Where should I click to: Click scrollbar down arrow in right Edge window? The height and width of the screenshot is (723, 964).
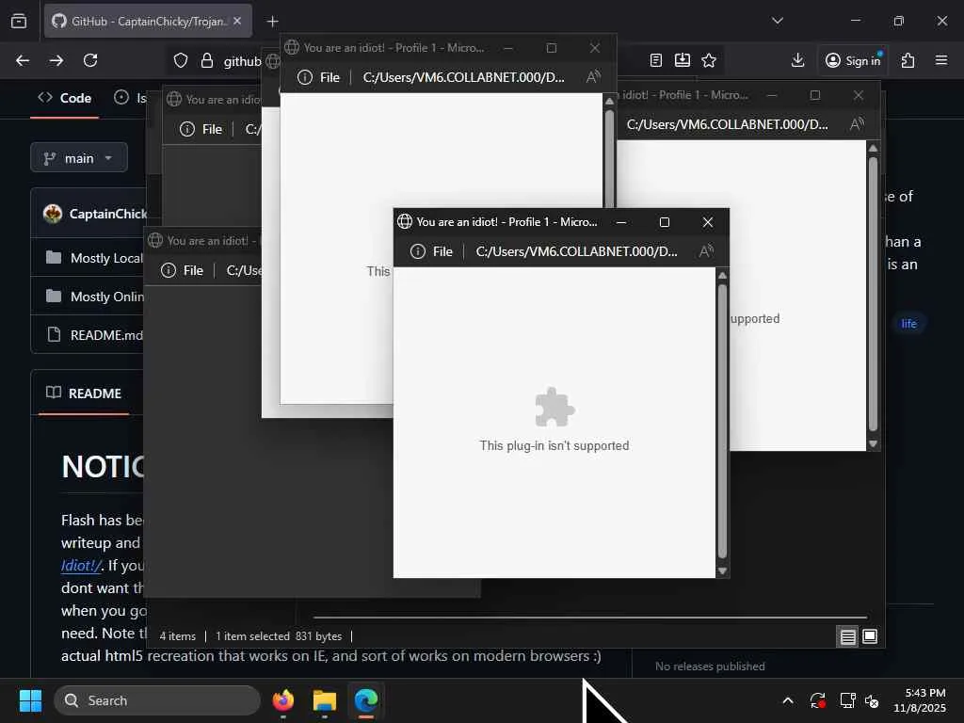[x=873, y=443]
